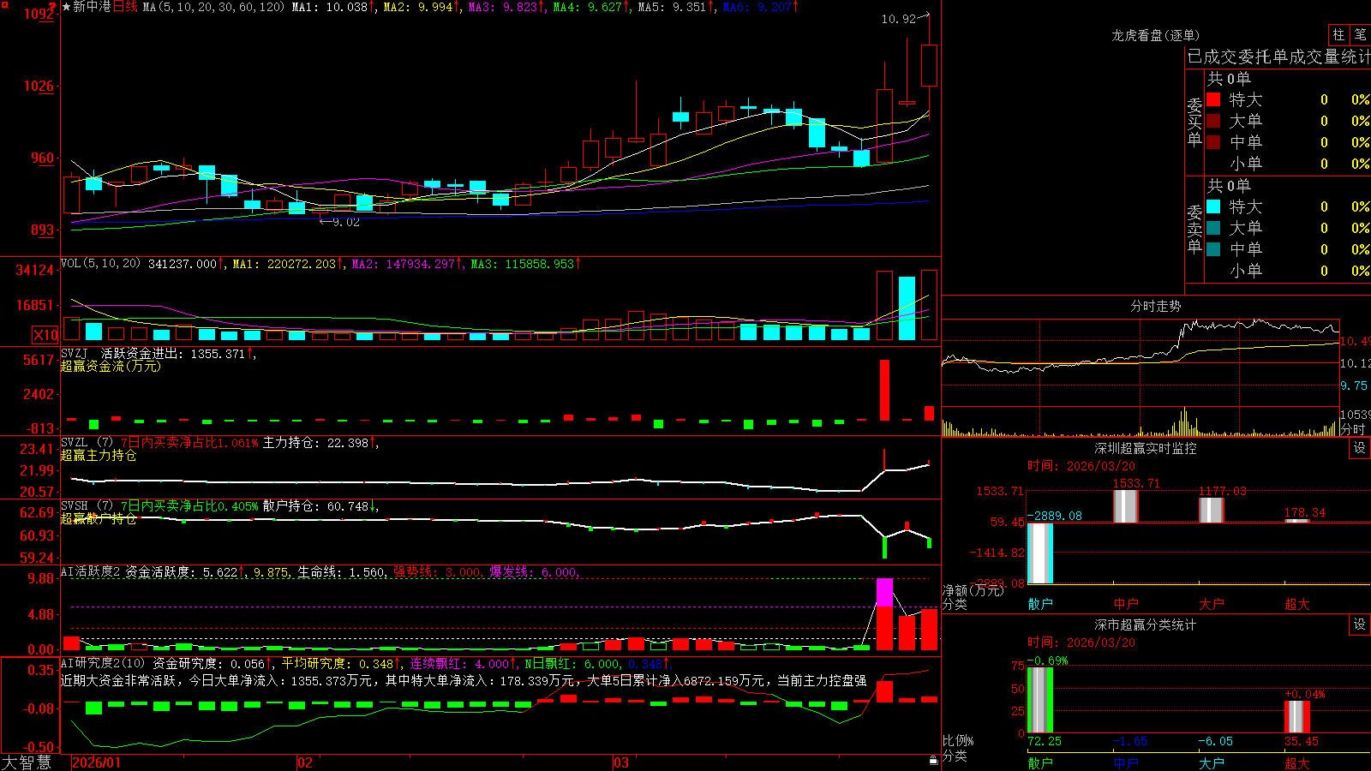Click the VOL(5,10,20) indicator label

(100, 264)
